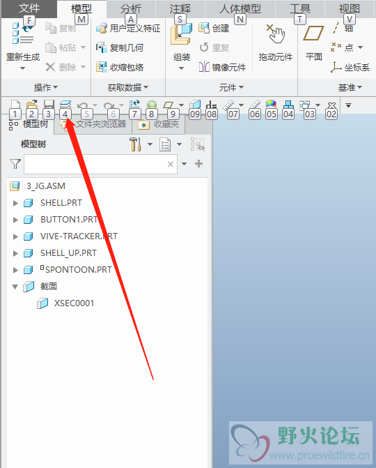Select the Assemble (组装) component icon
This screenshot has width=376, height=468.
[181, 34]
